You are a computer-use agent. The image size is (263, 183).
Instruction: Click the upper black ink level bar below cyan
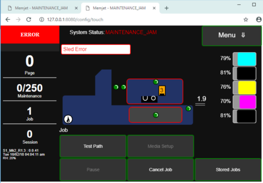point(244,73)
